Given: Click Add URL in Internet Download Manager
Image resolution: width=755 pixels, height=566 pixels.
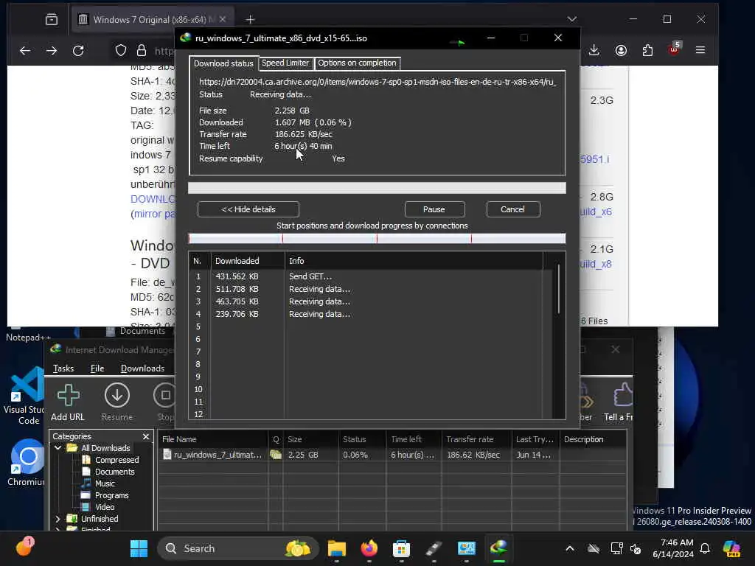Looking at the screenshot, I should (x=67, y=402).
